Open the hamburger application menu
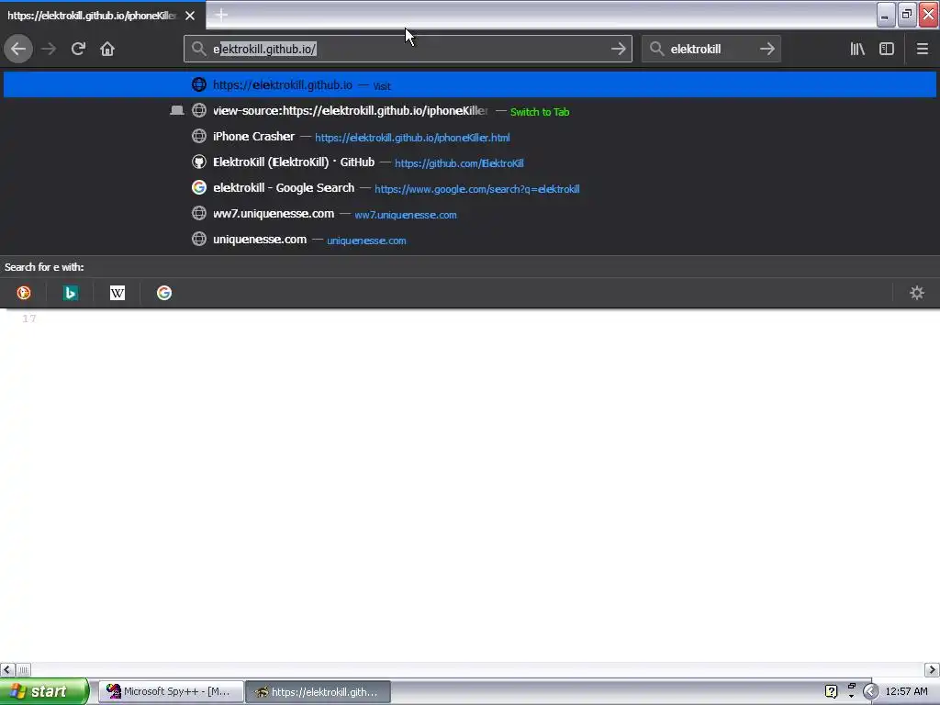This screenshot has width=940, height=705. [922, 49]
